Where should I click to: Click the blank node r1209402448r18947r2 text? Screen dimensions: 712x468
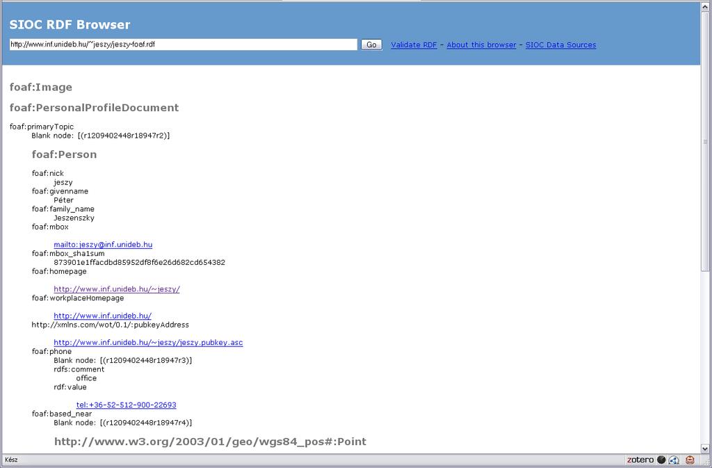pos(100,136)
